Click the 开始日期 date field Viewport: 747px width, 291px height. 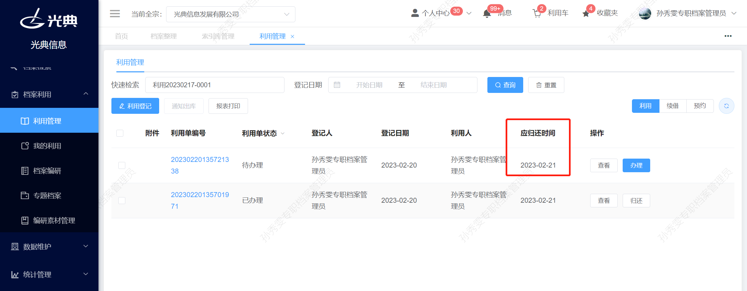(369, 85)
